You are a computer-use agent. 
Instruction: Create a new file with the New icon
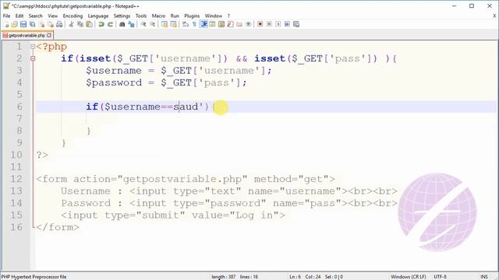pos(6,24)
